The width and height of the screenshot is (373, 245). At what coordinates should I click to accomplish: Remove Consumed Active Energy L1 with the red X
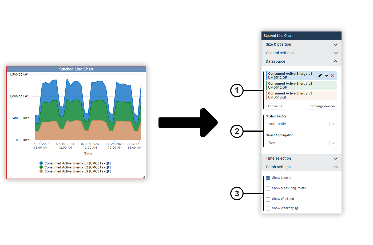click(x=332, y=76)
